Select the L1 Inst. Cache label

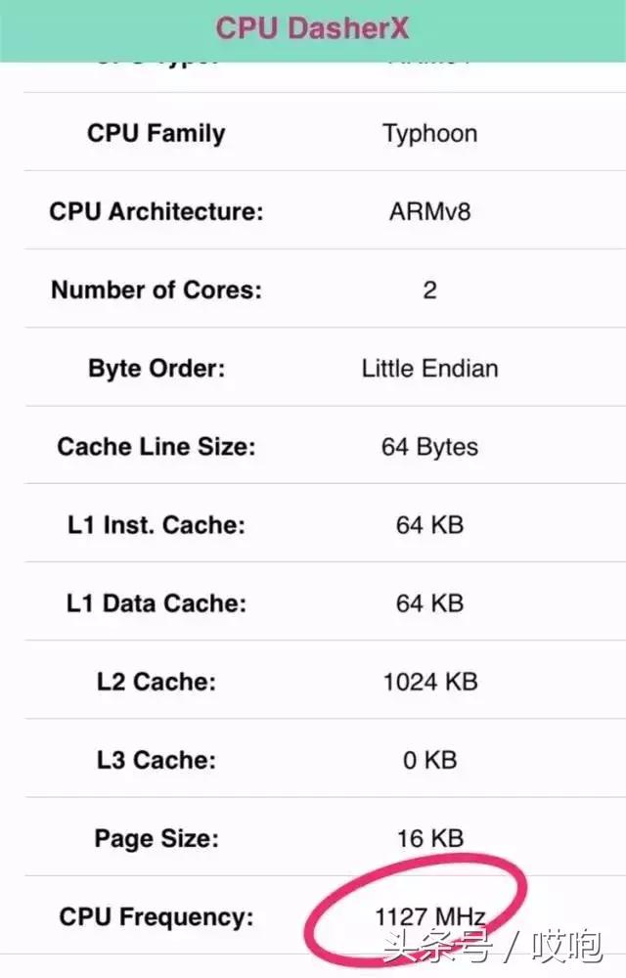click(x=156, y=525)
